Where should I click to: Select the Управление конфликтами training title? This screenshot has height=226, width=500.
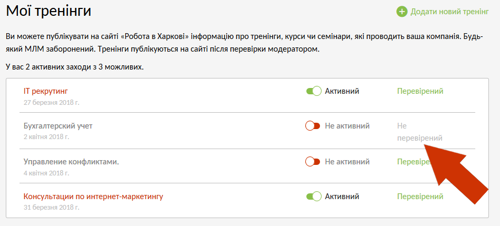tap(71, 162)
